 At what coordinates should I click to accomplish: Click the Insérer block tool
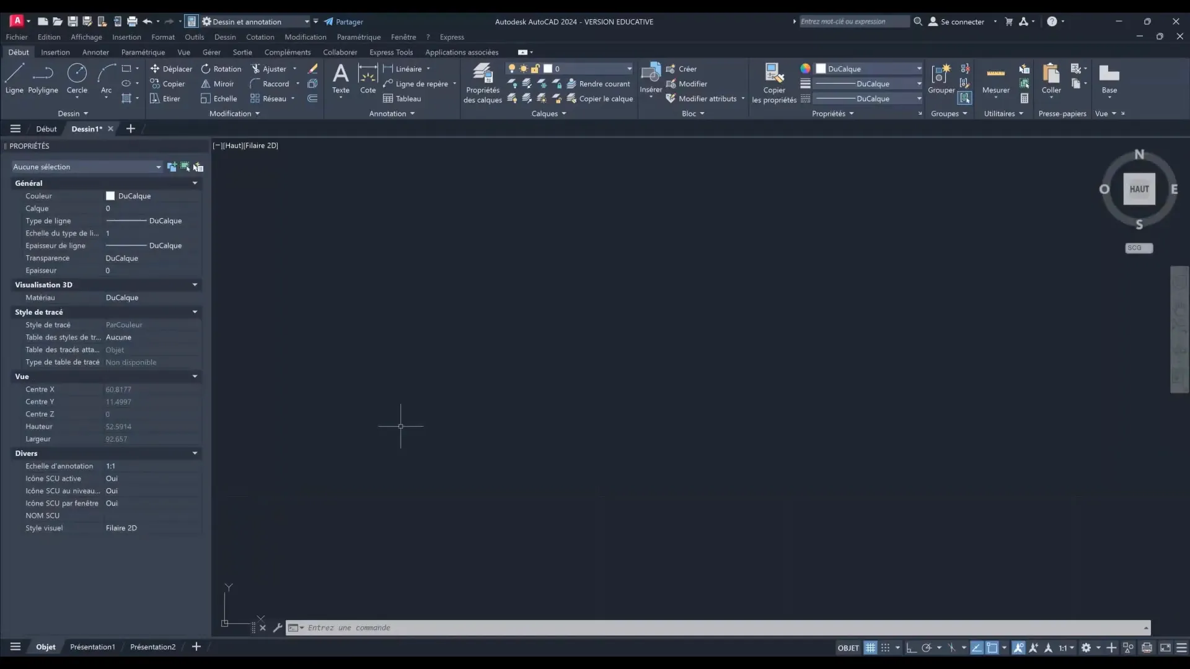[651, 79]
